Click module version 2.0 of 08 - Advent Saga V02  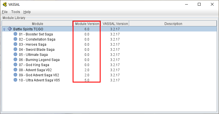point(87,70)
